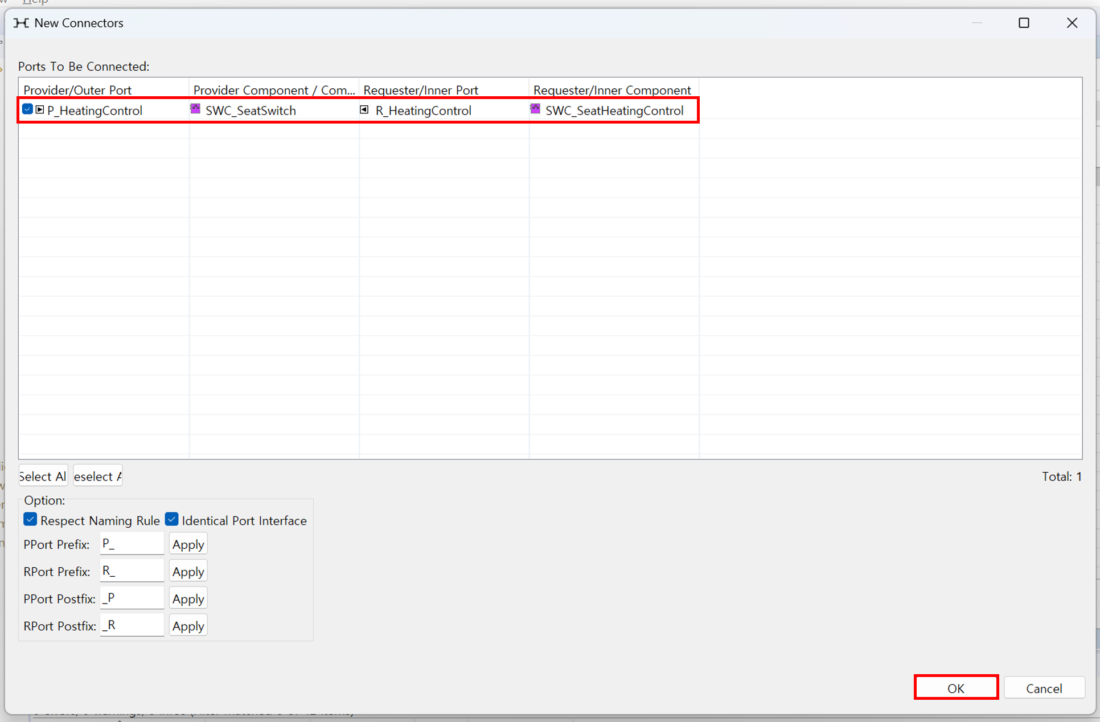Click the Deselect All button
Screen dimensions: 1100x722
[98, 476]
